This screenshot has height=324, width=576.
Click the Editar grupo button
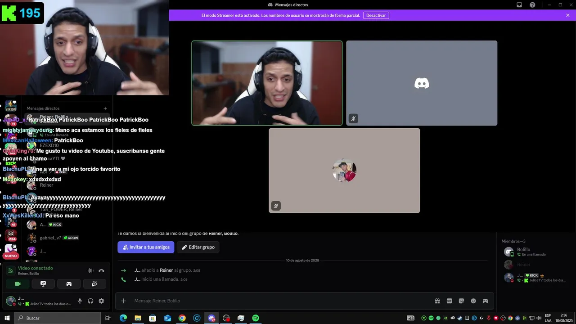pyautogui.click(x=198, y=247)
